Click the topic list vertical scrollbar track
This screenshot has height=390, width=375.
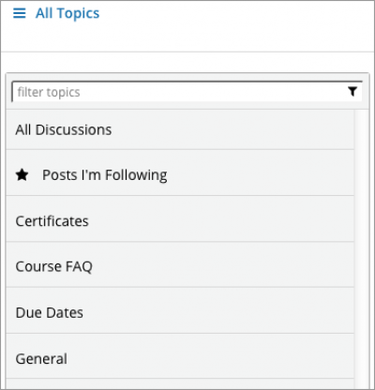(x=362, y=248)
